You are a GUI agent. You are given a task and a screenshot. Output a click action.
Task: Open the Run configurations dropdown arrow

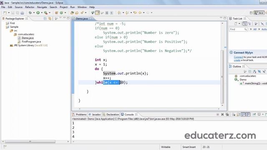pos(42,13)
